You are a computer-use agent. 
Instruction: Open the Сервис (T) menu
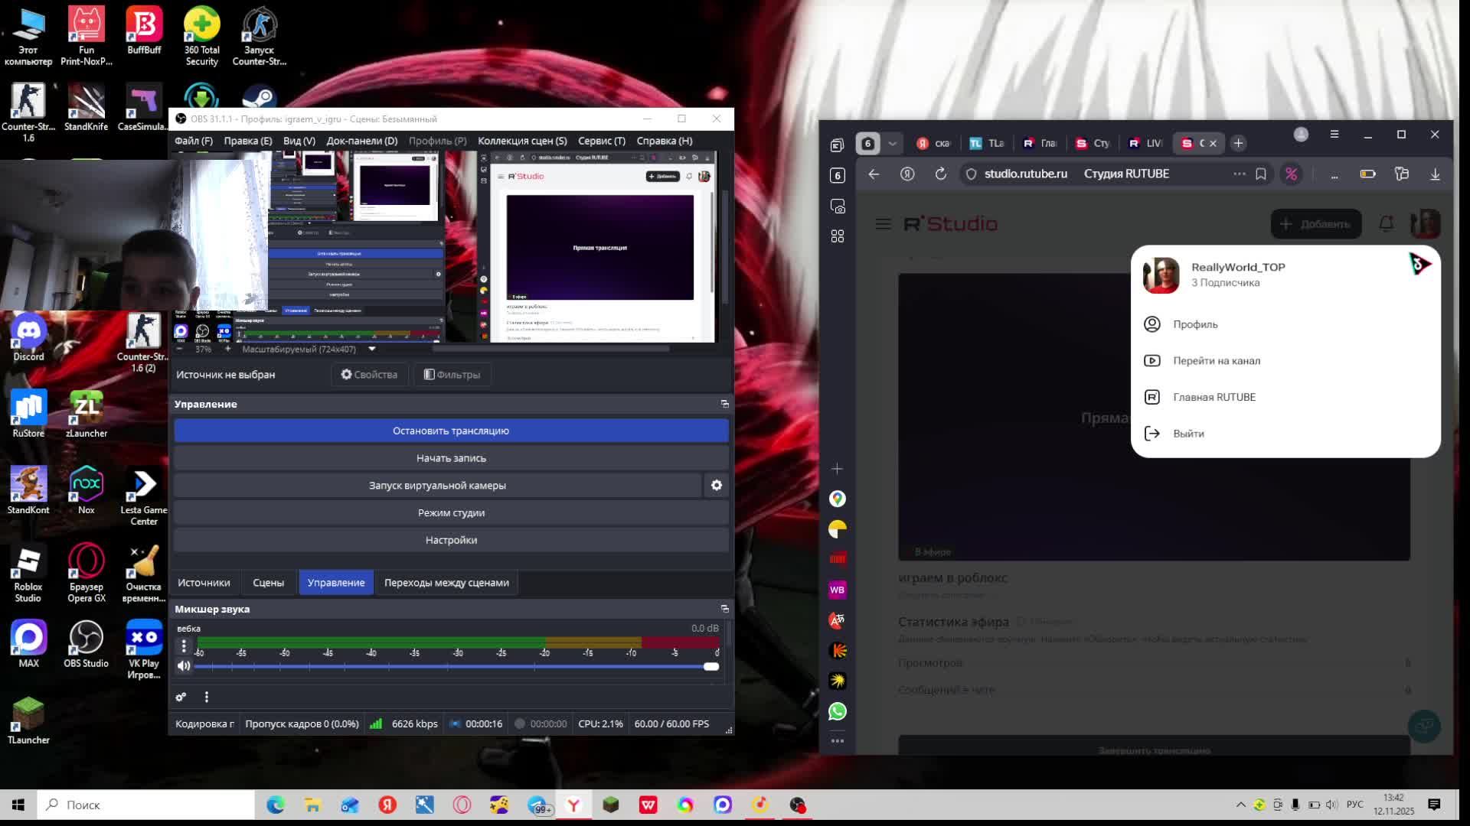point(601,141)
